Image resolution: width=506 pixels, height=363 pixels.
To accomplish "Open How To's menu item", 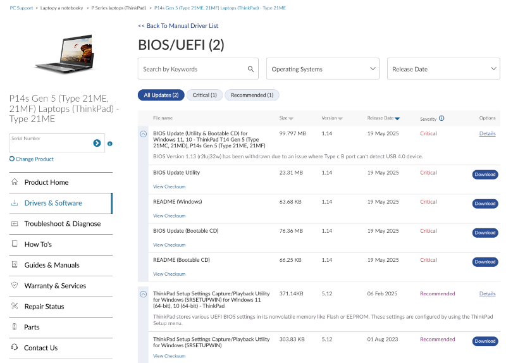I will tap(61, 244).
